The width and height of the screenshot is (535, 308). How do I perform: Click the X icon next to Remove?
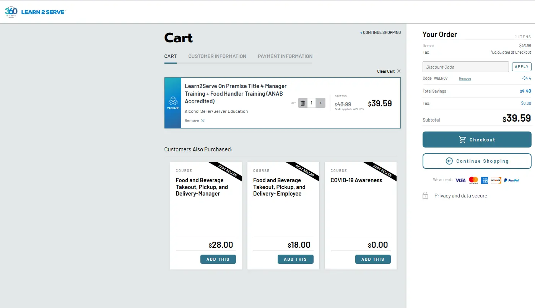203,121
